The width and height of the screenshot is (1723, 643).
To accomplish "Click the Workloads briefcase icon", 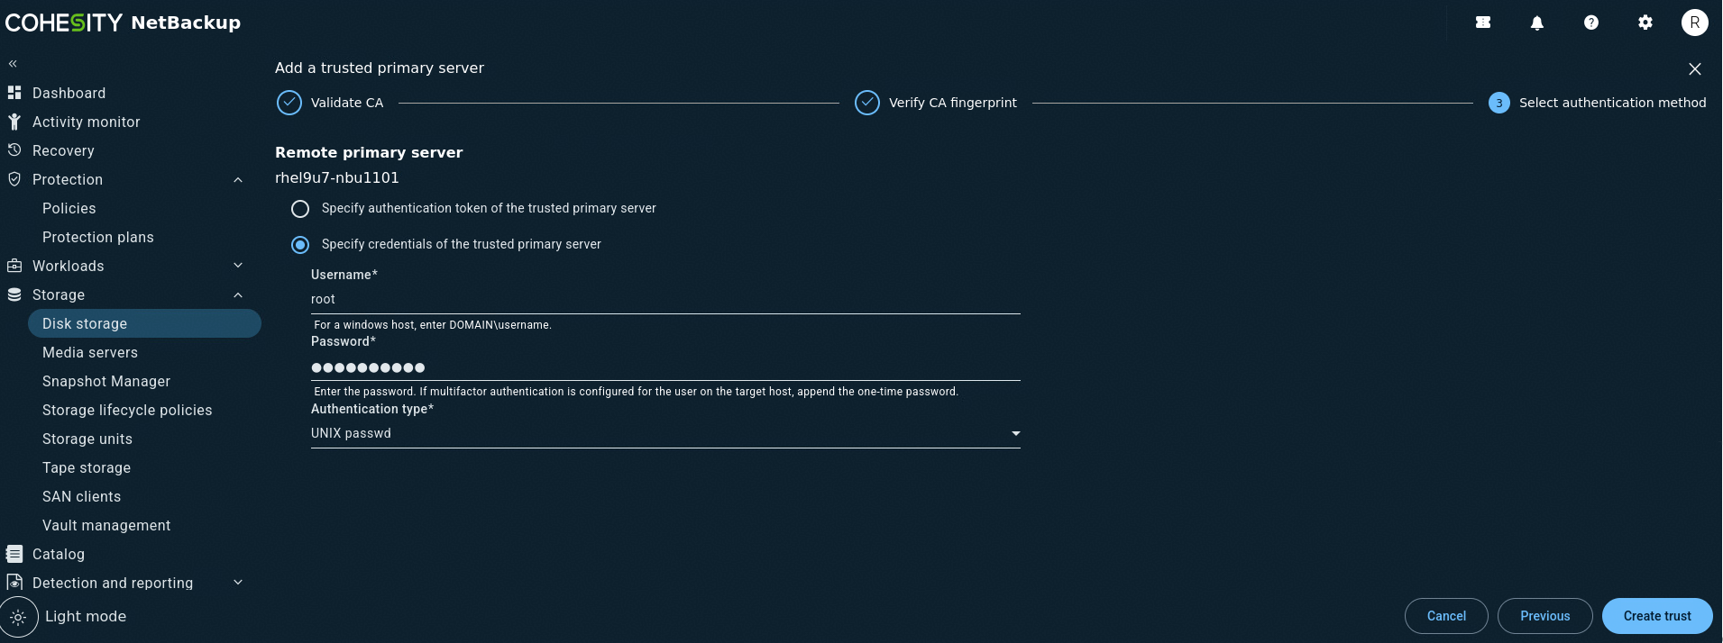I will tap(14, 266).
